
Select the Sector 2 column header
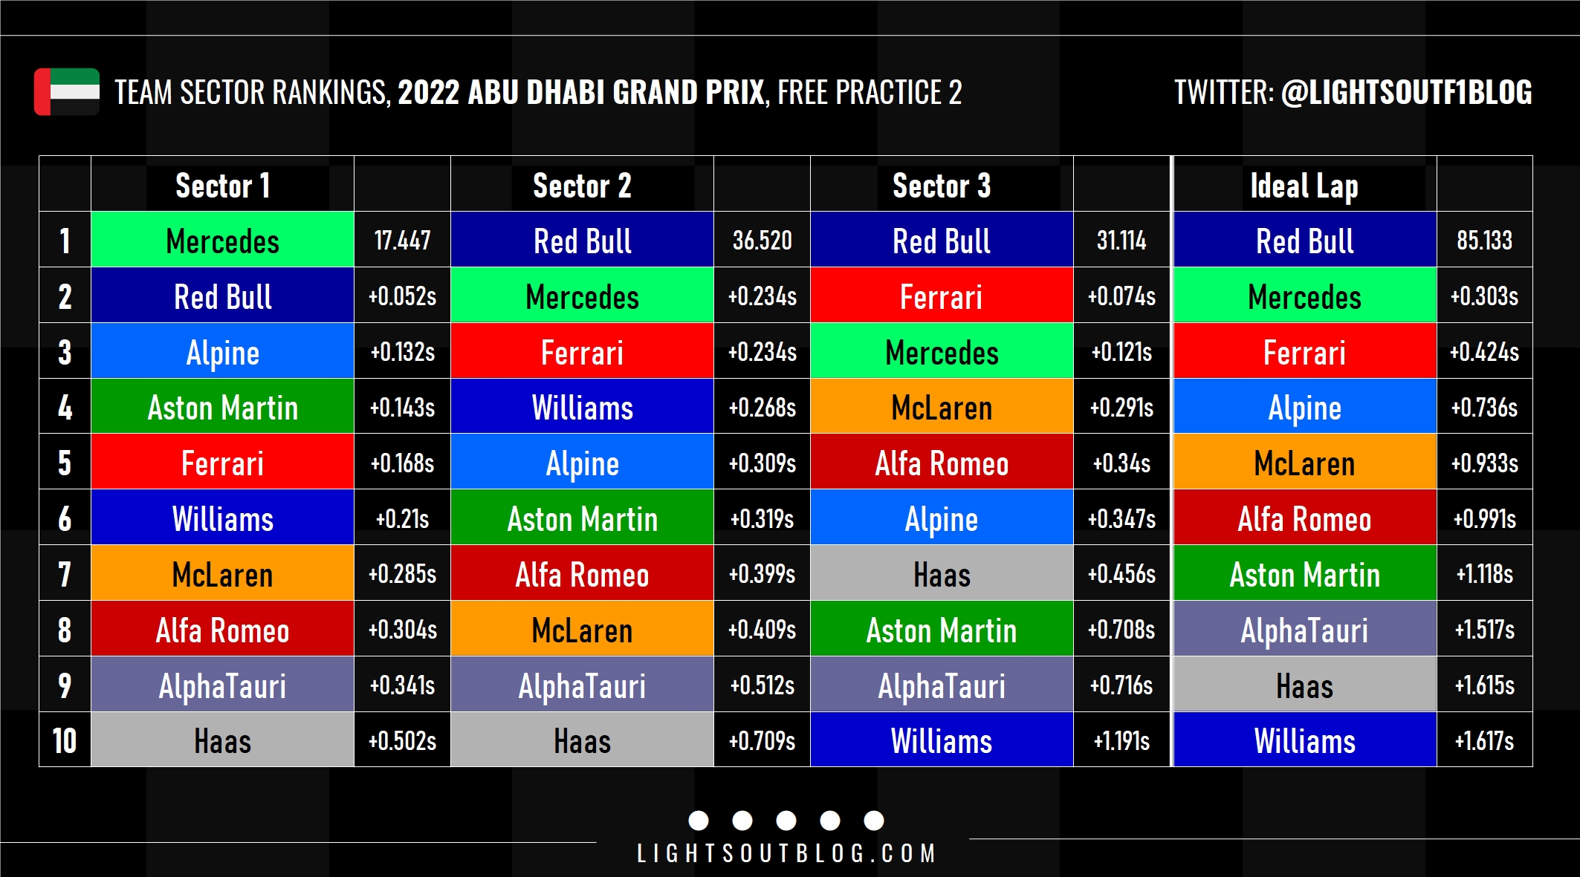(582, 185)
